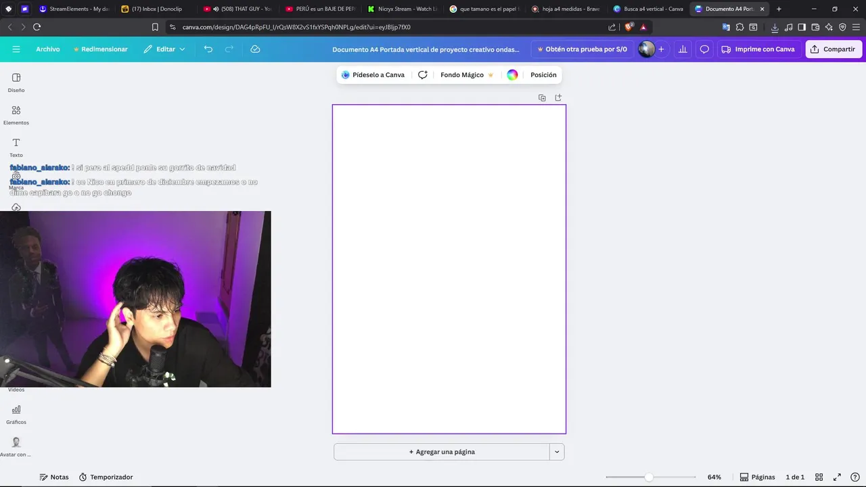Expand the add page options chevron
866x487 pixels.
[557, 452]
